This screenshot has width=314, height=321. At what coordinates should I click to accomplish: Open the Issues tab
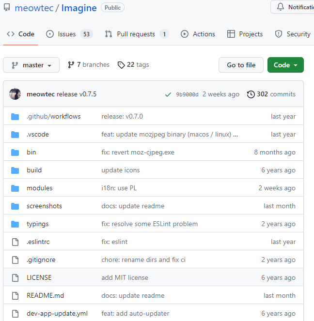(69, 34)
